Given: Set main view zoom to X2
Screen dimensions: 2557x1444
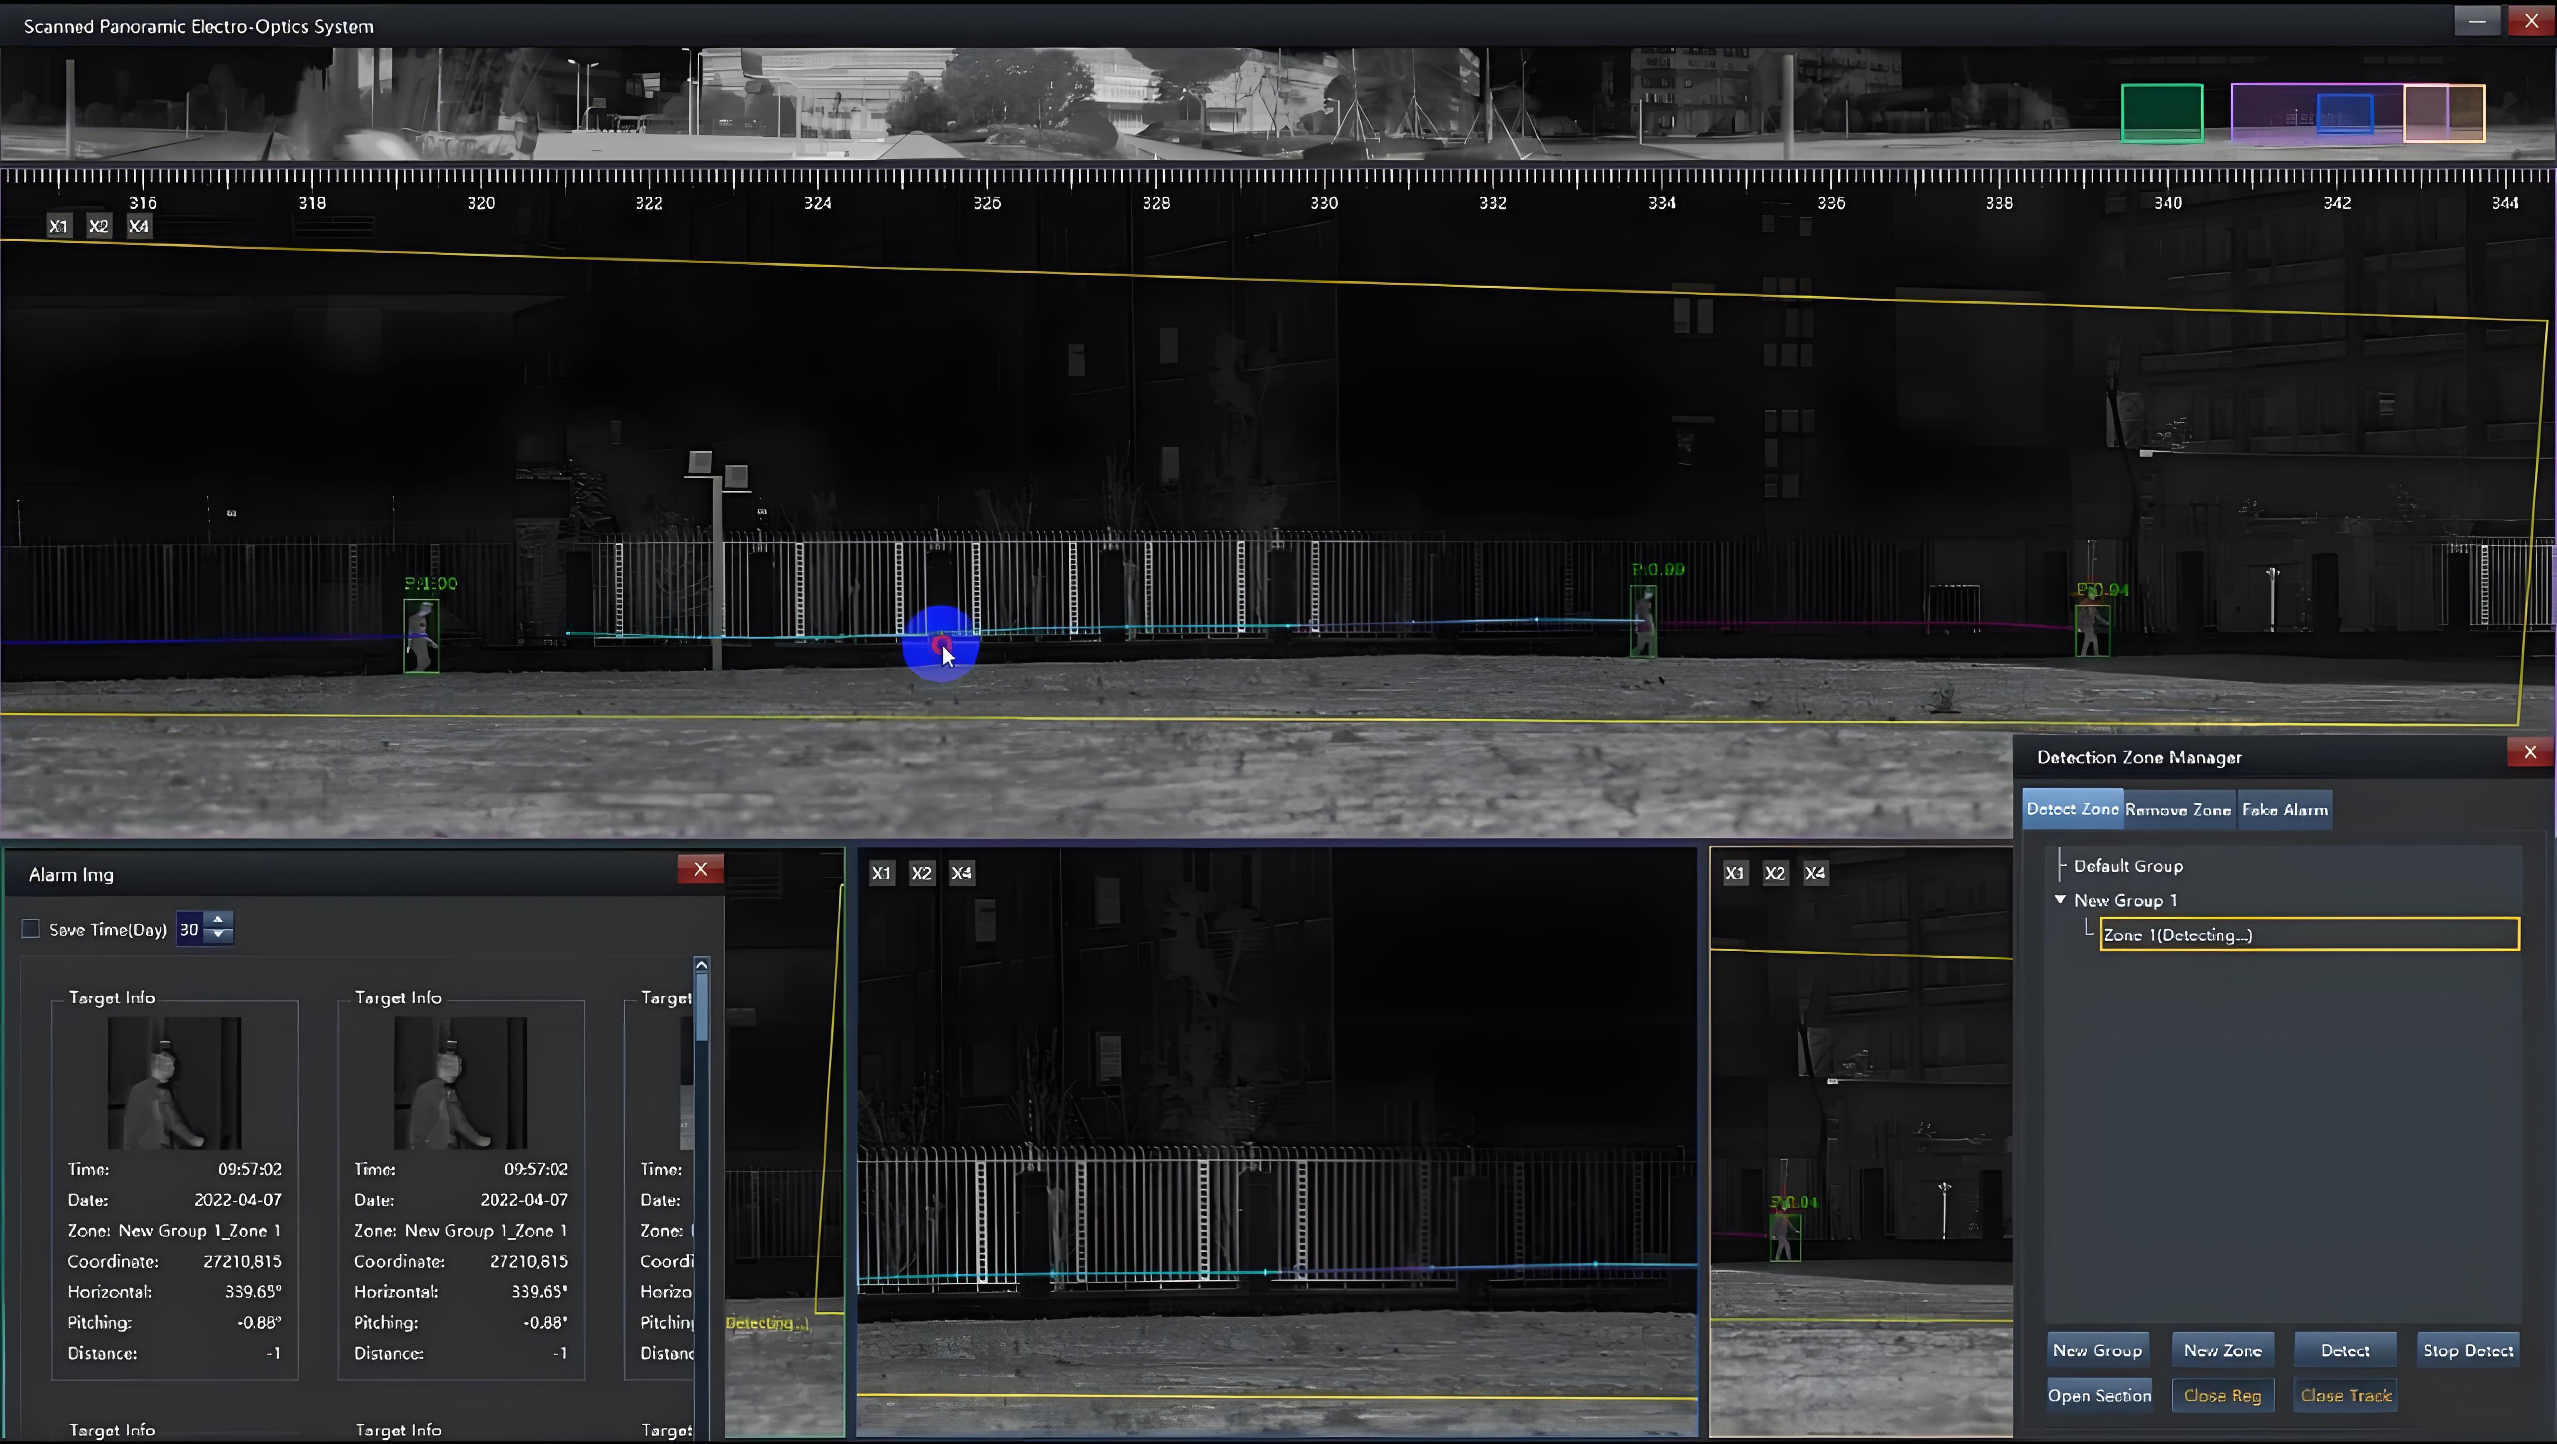Looking at the screenshot, I should click(98, 226).
